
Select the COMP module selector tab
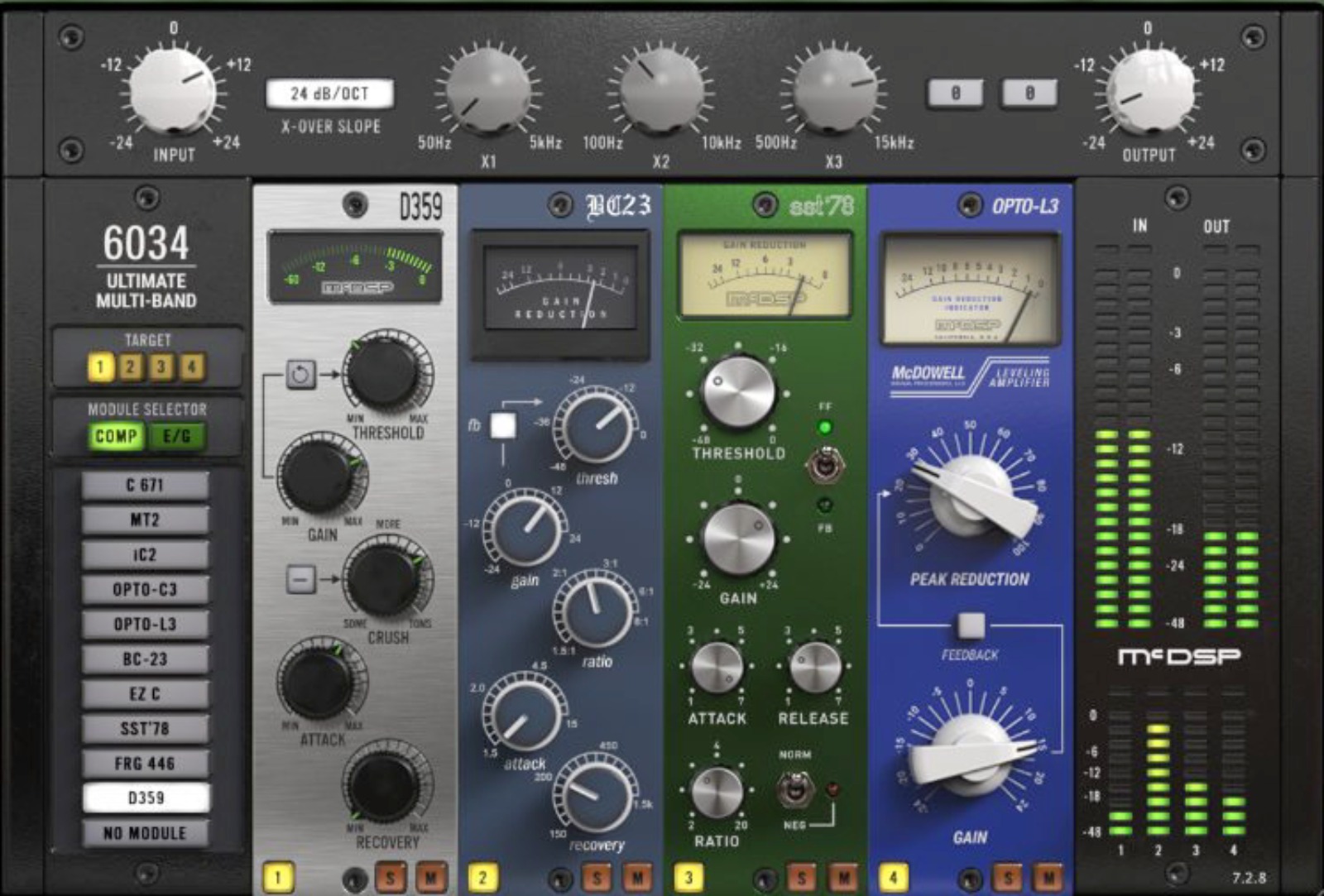(116, 436)
